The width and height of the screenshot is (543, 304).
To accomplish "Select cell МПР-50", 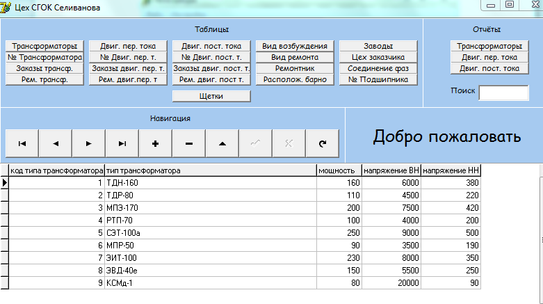I will 211,245.
